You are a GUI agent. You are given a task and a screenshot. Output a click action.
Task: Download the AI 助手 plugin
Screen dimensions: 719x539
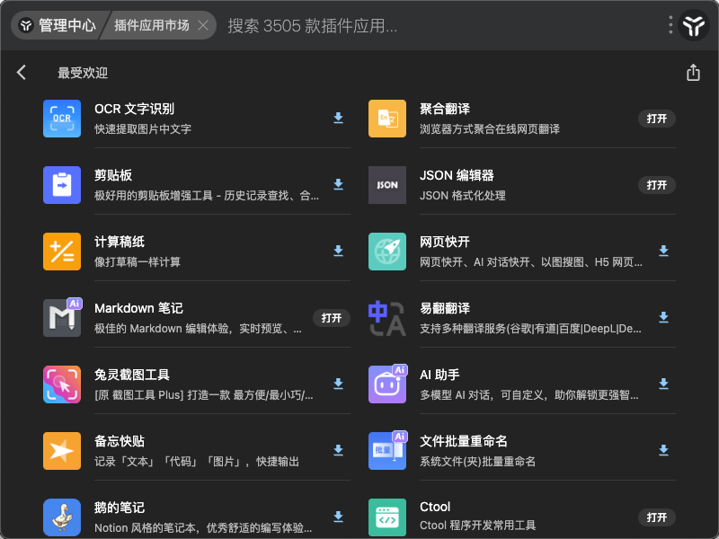[x=663, y=384]
